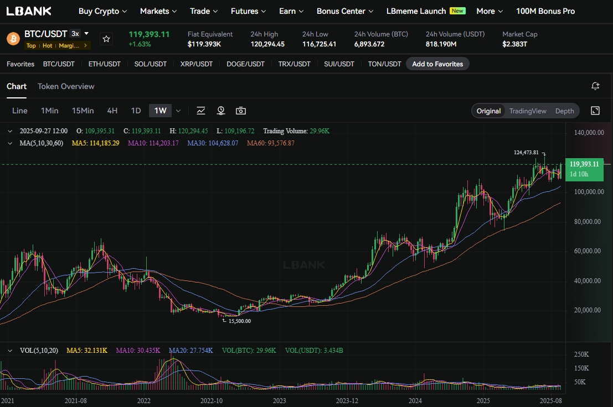Open the Token Overview tab
The height and width of the screenshot is (407, 613).
(66, 86)
